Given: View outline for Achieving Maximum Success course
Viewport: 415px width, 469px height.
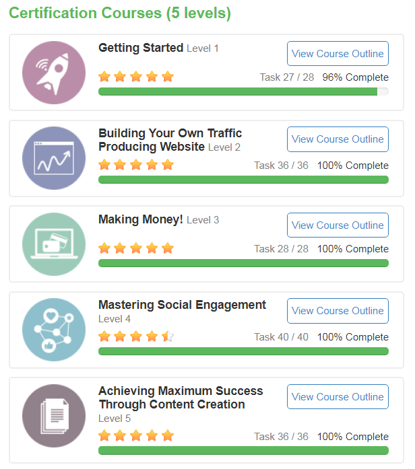Looking at the screenshot, I should click(338, 396).
